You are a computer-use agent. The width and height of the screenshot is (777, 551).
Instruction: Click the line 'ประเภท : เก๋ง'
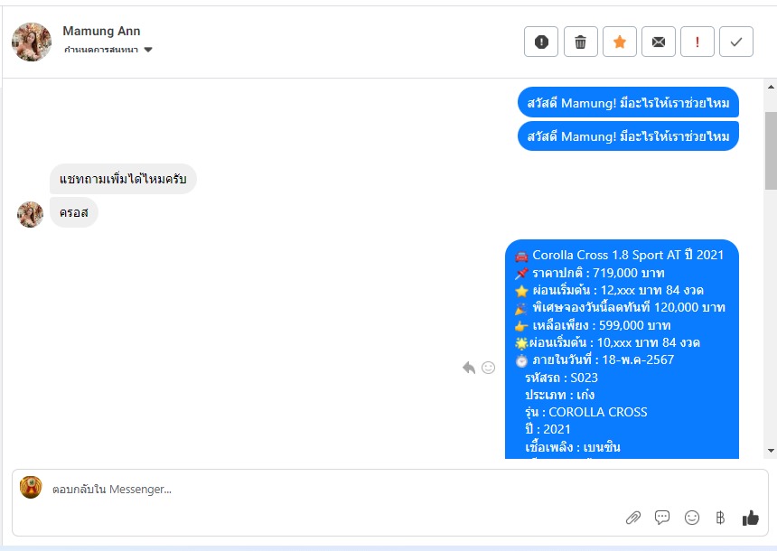(560, 396)
